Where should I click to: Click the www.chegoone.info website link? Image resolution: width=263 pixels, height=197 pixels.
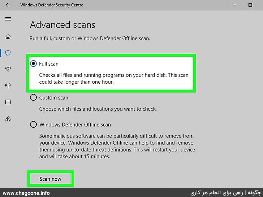(x=26, y=193)
